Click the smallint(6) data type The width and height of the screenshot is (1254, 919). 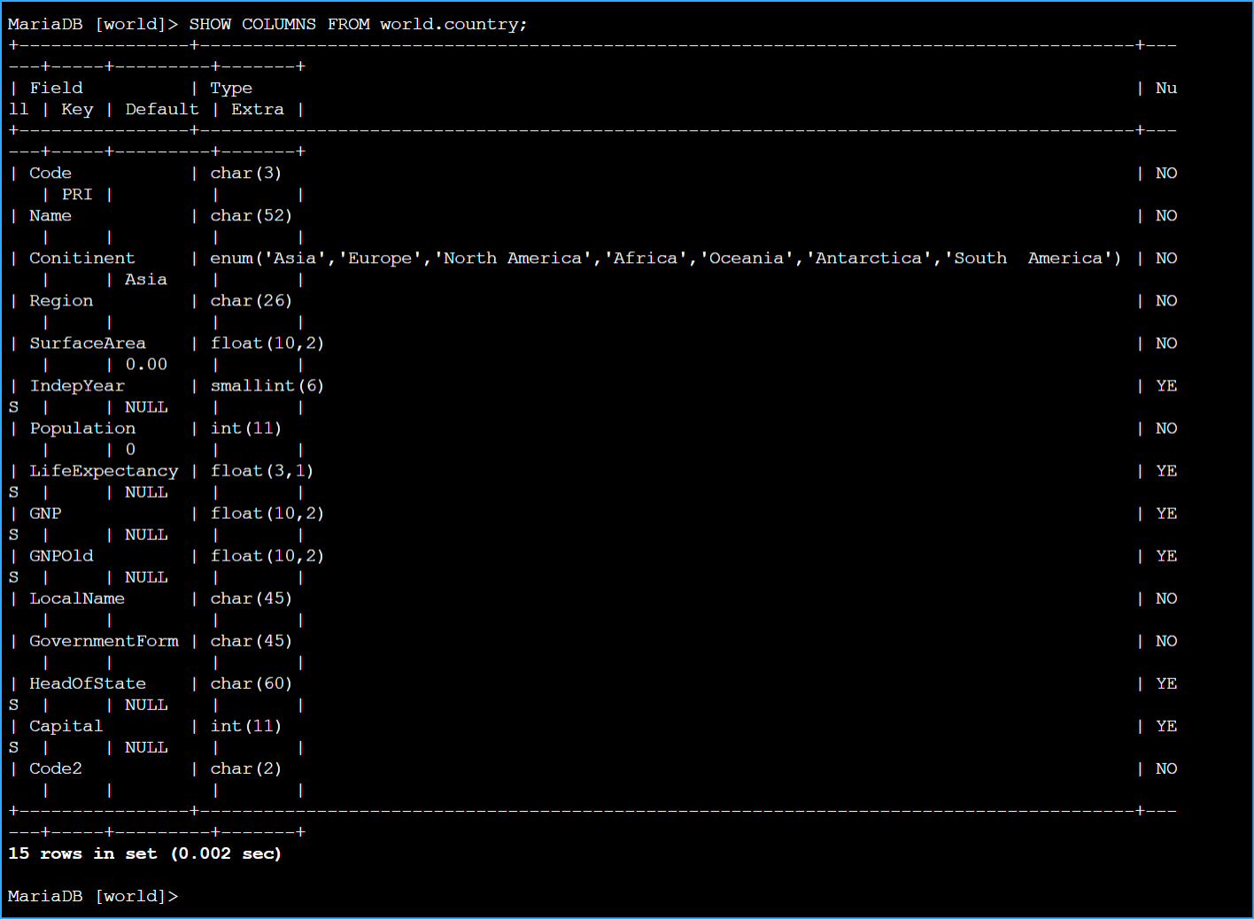coord(267,385)
